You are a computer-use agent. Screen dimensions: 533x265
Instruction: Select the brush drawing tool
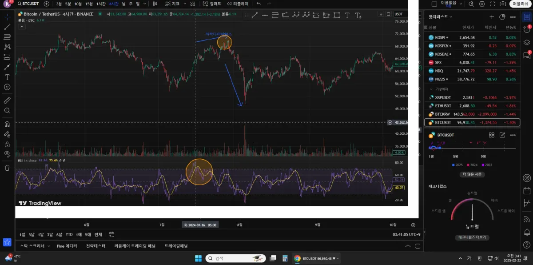7,67
